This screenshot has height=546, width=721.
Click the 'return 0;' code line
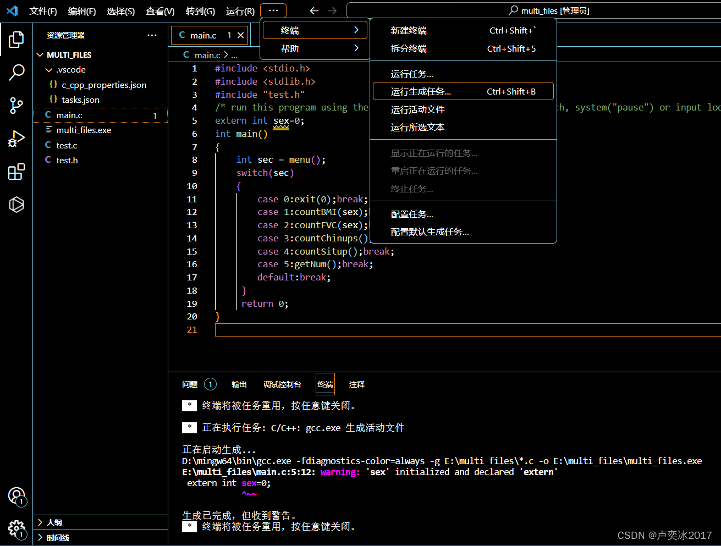[265, 304]
